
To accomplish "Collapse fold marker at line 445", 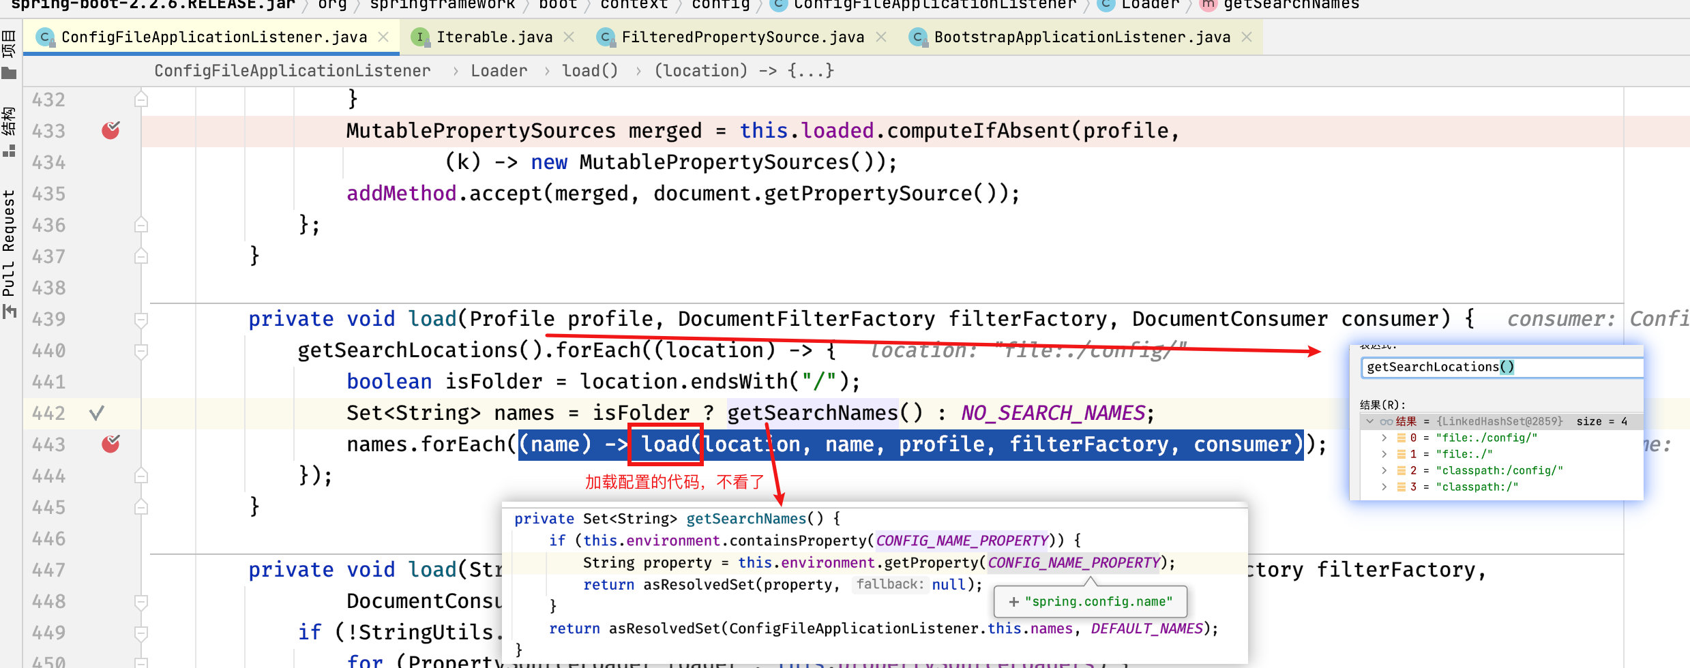I will tap(141, 507).
